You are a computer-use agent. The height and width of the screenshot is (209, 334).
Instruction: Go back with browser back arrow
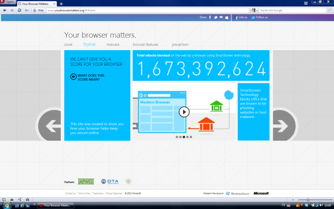(x=5, y=10)
